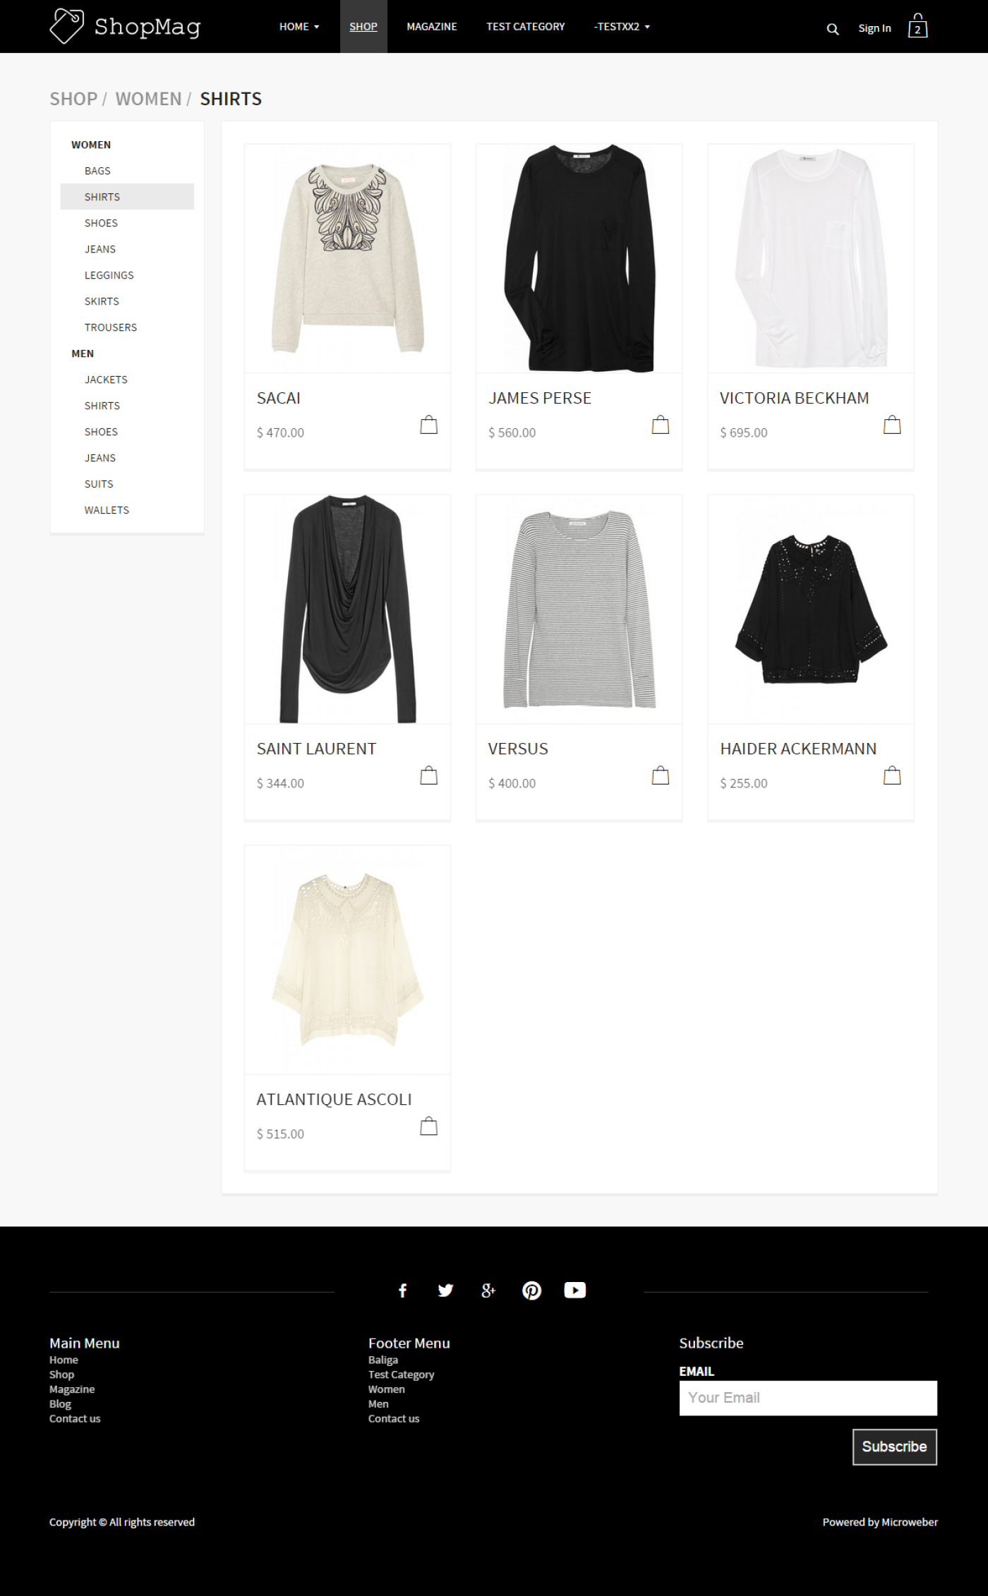
Task: Expand the HOME dropdown menu
Action: [299, 27]
